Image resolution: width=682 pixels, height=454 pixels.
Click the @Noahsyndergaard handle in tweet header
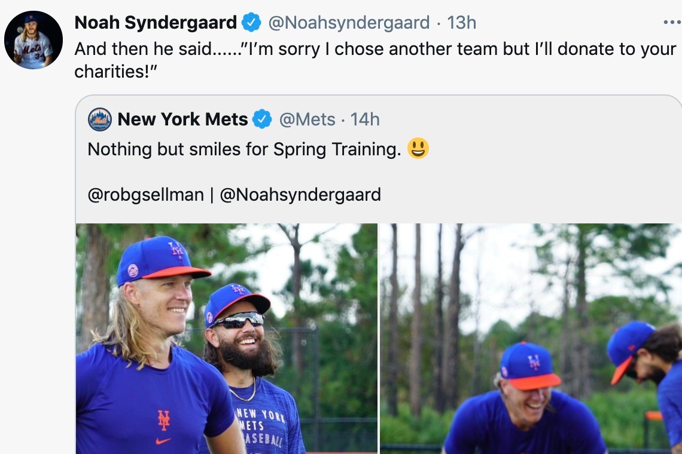click(349, 23)
